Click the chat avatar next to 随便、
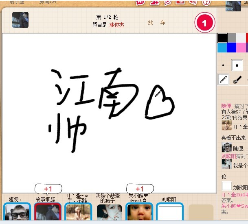Screen dimensions: 248x224 [x=227, y=147]
